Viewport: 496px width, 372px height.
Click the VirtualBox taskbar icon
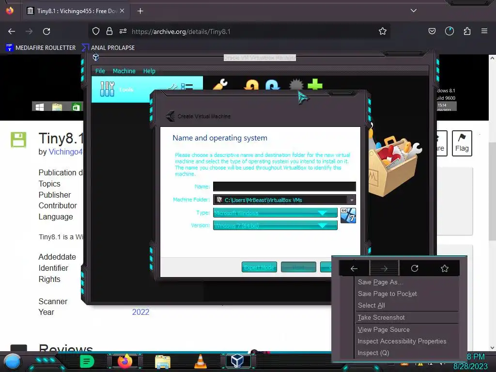pyautogui.click(x=237, y=361)
